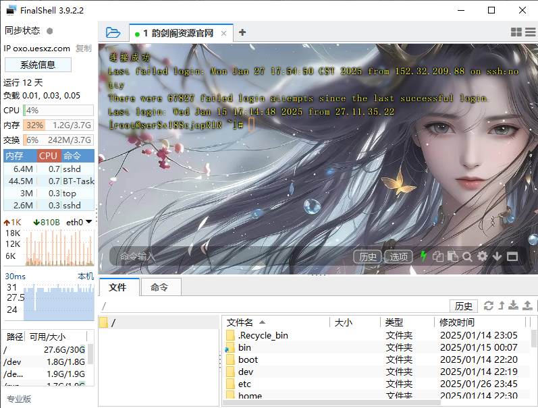Select the bin folder row

point(376,348)
